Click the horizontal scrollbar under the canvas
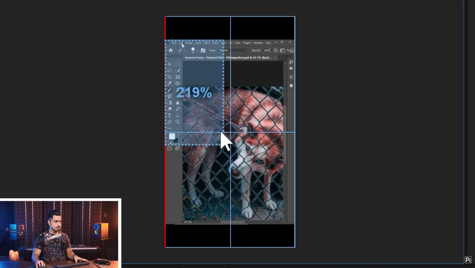The image size is (475, 268). tap(232, 222)
